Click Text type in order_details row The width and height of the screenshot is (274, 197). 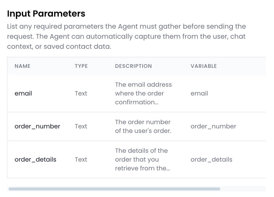[x=81, y=160]
